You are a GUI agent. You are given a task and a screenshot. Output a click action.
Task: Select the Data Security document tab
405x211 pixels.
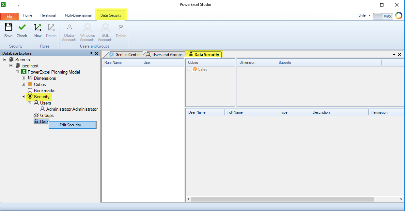click(204, 55)
